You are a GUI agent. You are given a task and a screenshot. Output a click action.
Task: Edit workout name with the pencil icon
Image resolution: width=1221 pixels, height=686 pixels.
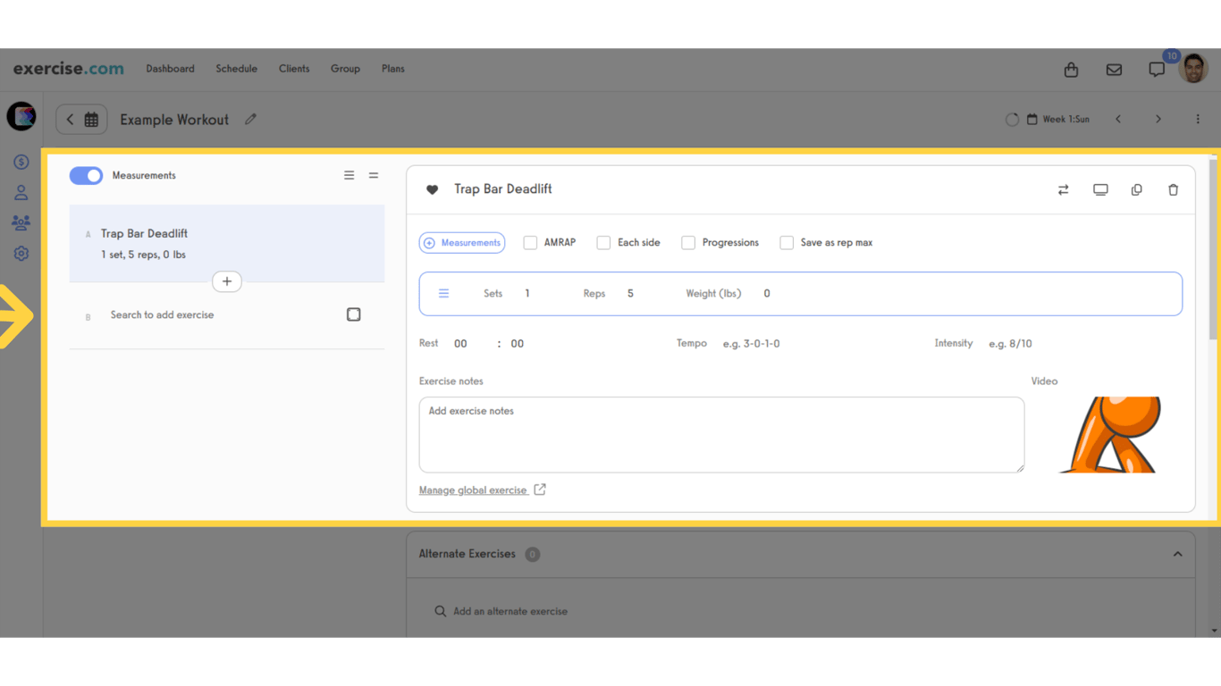pos(251,119)
